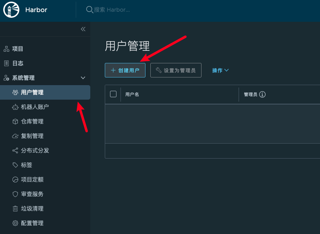Click the 审查服务 shield icon

15,194
